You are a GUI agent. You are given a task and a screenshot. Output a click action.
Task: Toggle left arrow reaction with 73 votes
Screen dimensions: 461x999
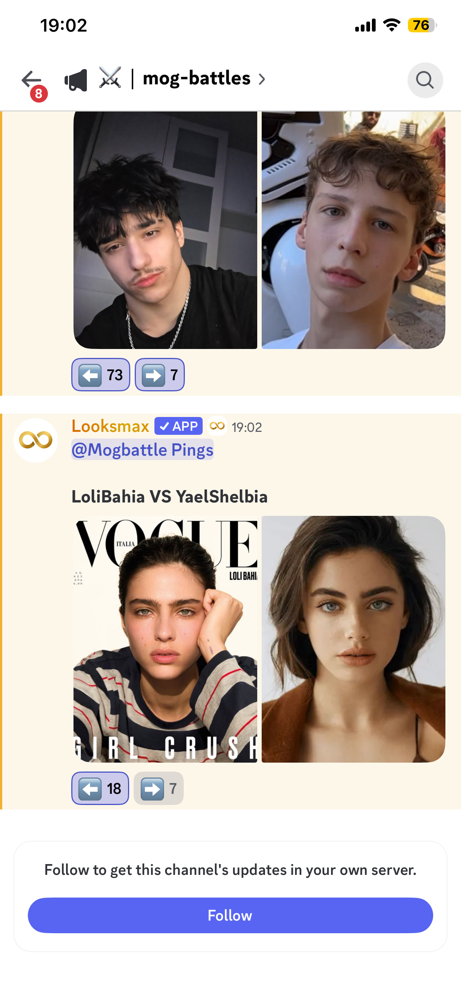click(x=101, y=375)
